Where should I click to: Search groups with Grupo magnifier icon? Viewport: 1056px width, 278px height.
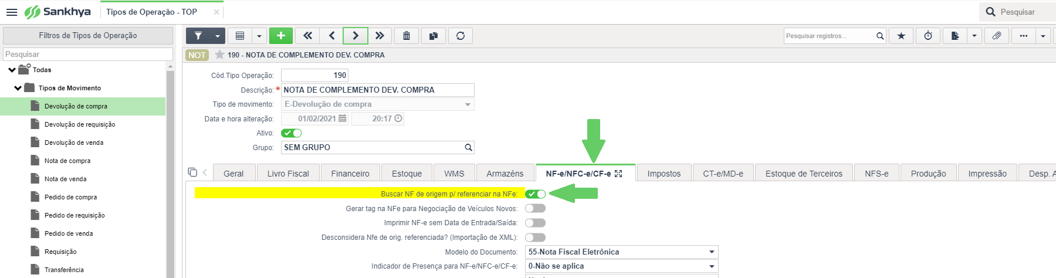pyautogui.click(x=468, y=147)
